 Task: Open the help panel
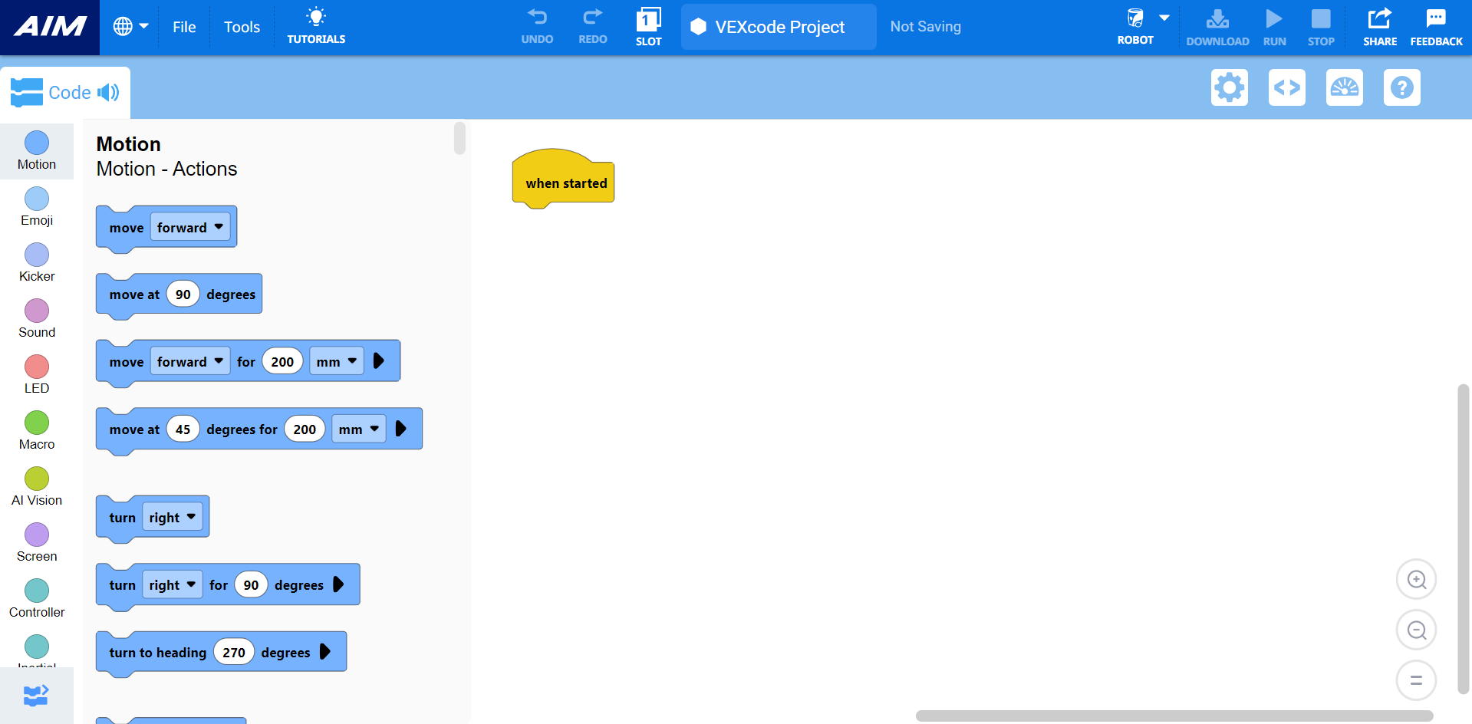pos(1401,87)
